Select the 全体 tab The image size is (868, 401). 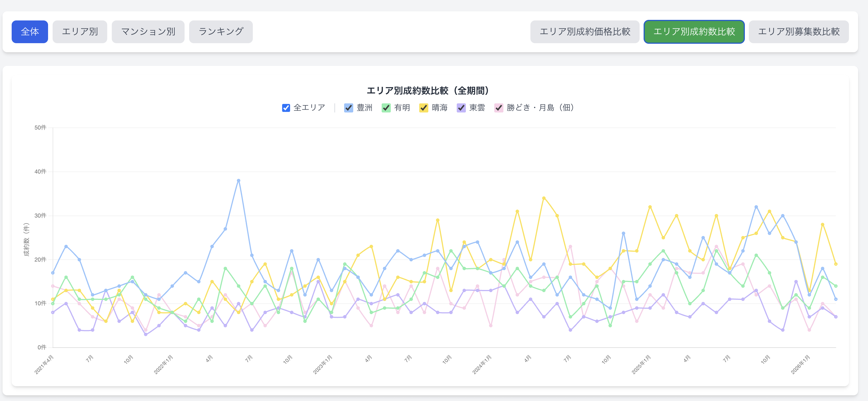(30, 32)
